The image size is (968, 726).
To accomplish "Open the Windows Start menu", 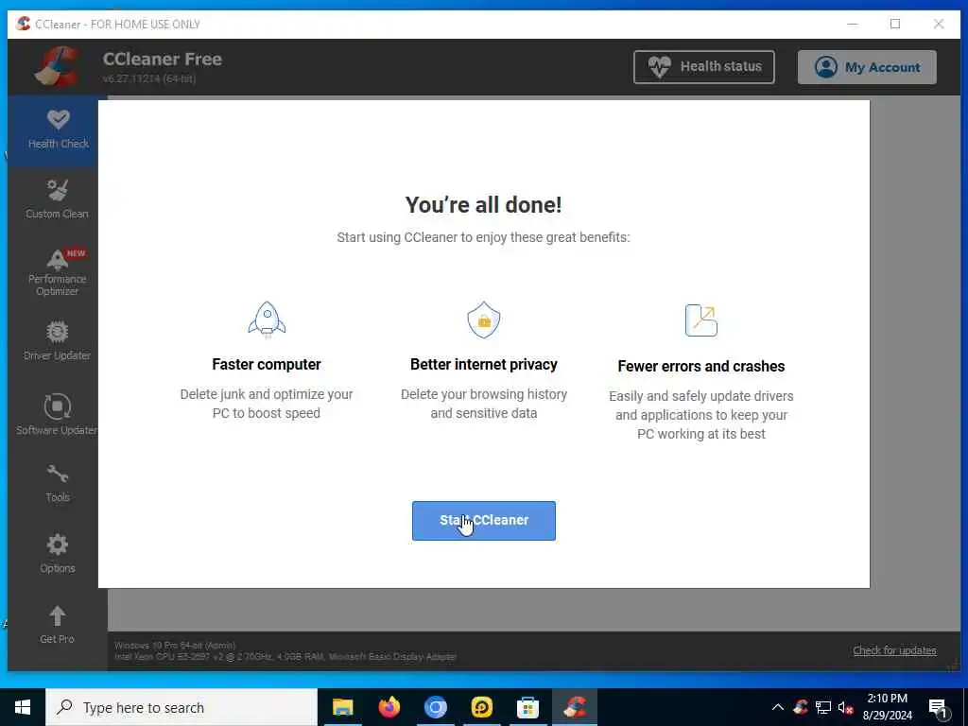I will (23, 707).
